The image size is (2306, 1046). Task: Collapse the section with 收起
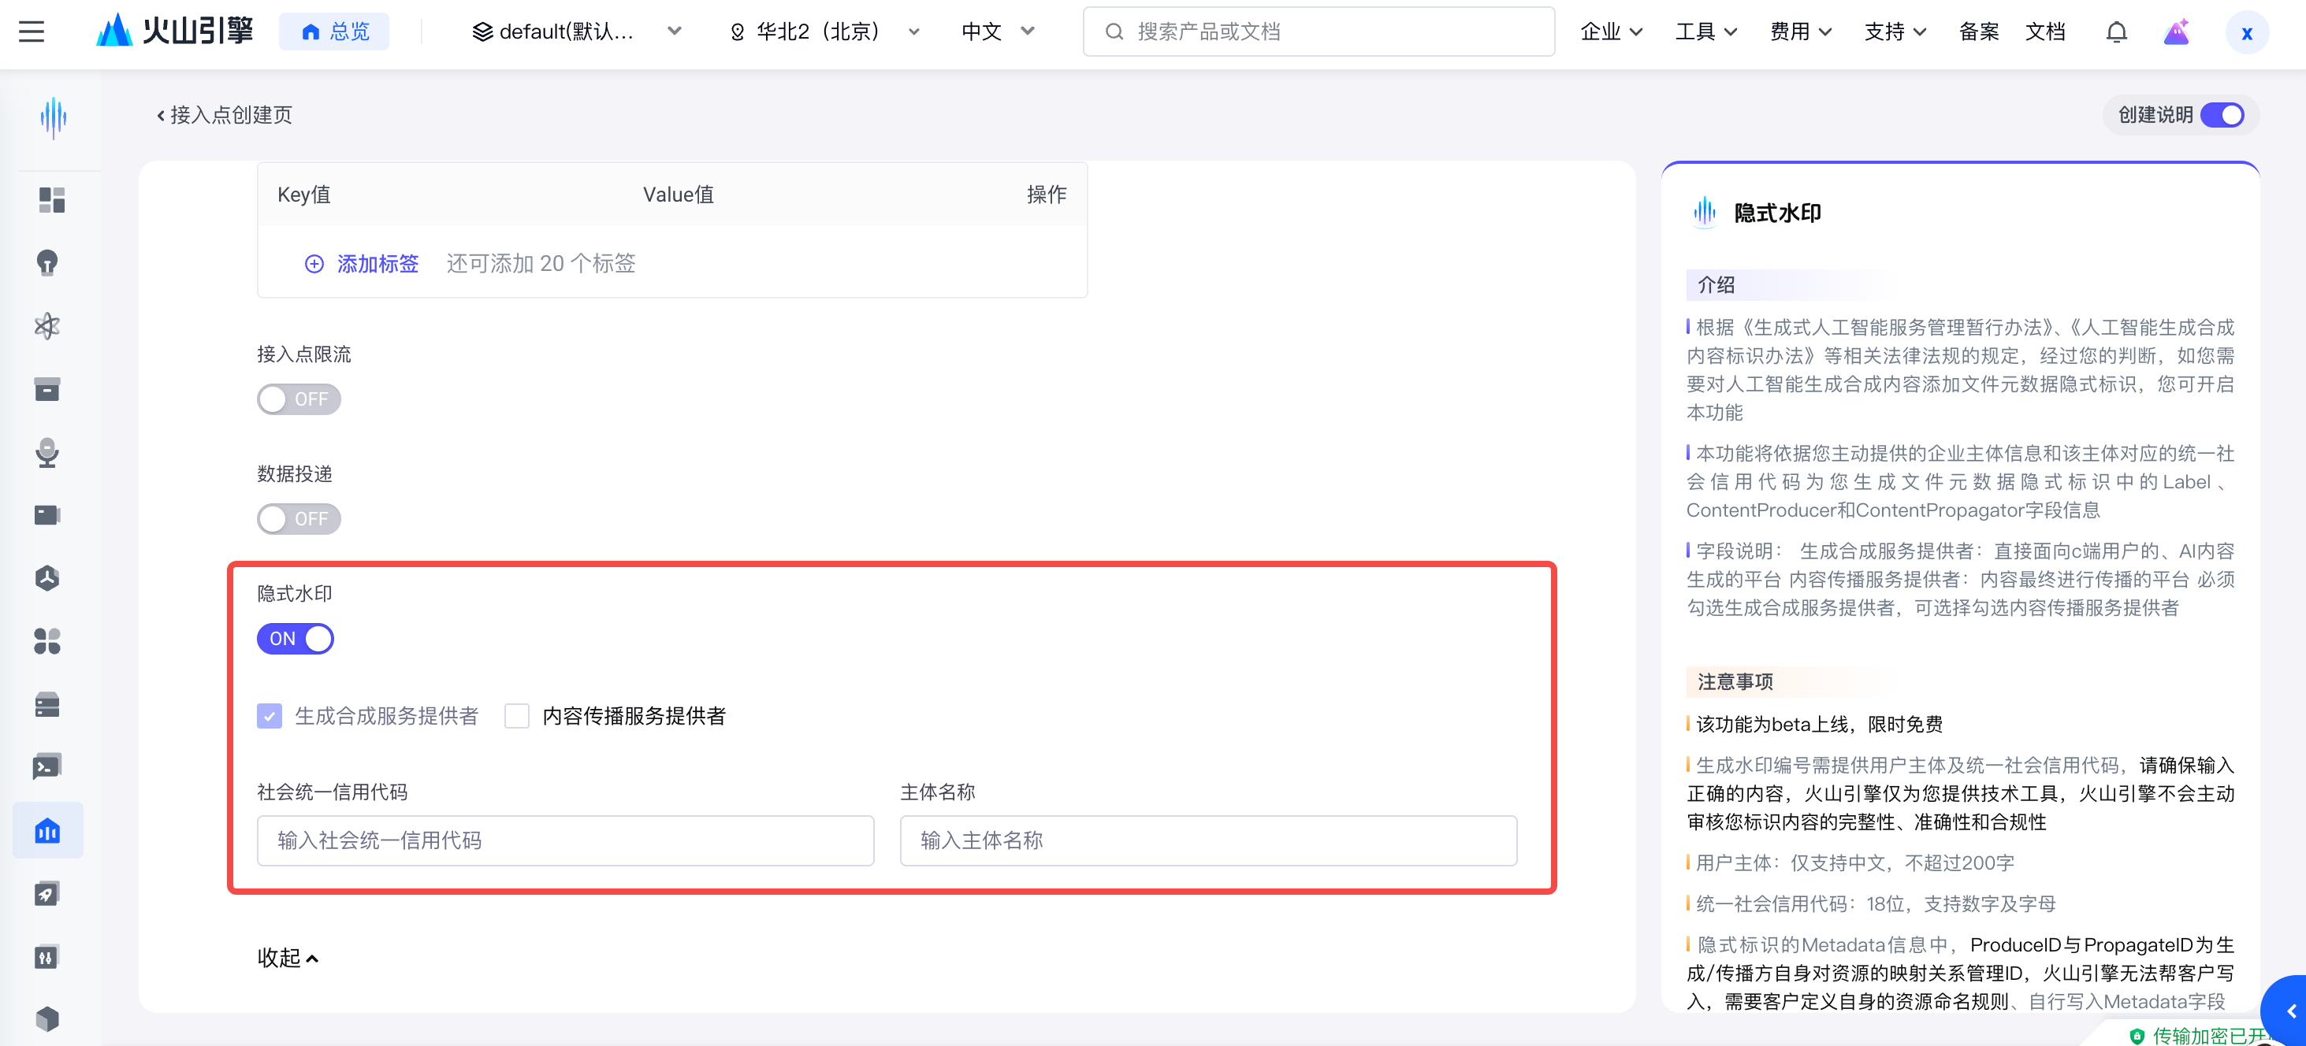[x=288, y=958]
